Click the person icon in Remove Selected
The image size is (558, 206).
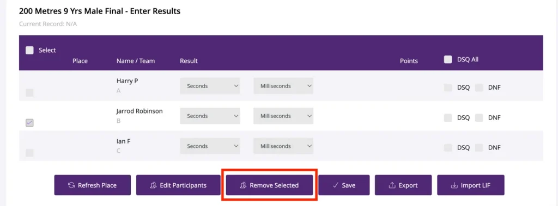(244, 185)
